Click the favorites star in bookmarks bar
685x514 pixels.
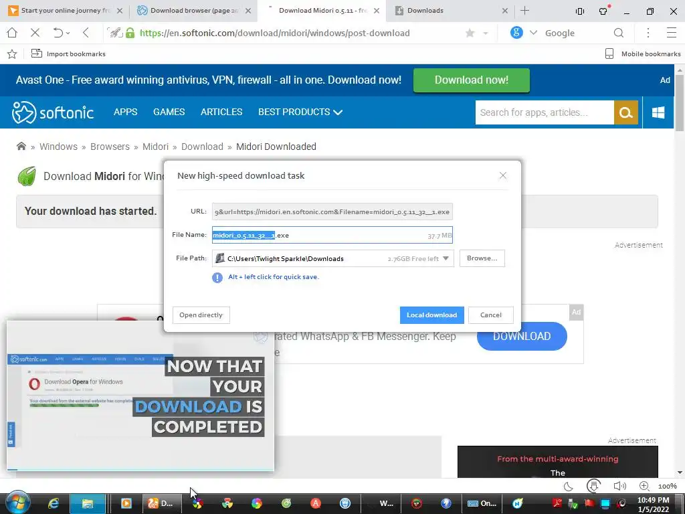click(12, 54)
